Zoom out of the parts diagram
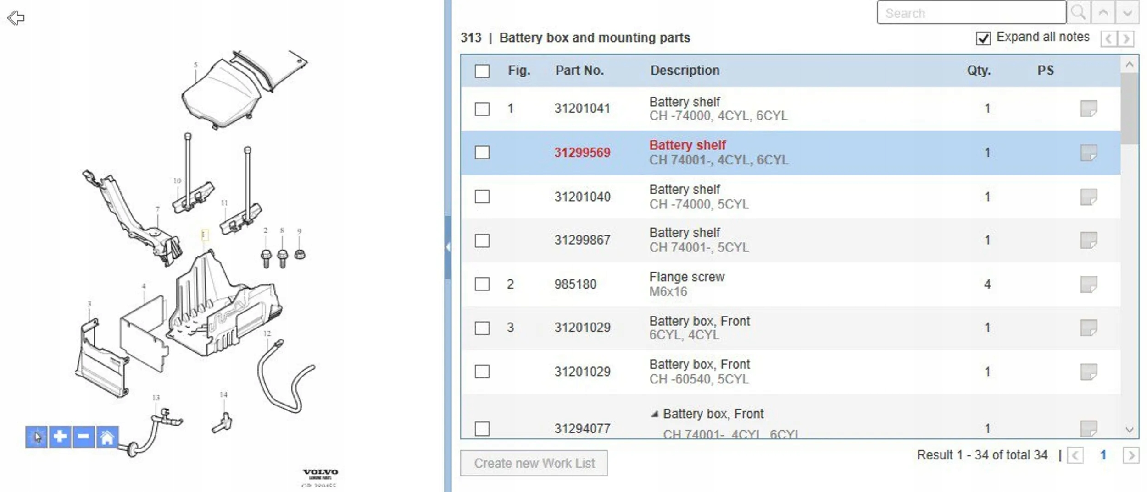The image size is (1147, 492). point(84,437)
